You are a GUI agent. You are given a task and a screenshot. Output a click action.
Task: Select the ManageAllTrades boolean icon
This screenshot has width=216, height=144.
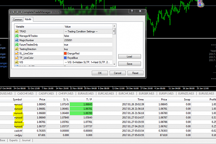pyautogui.click(x=17, y=36)
